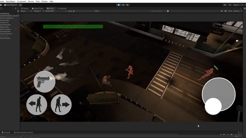Viewport: 246px width, 138px height.
Task: Open the Console tab
Action: pos(6,132)
